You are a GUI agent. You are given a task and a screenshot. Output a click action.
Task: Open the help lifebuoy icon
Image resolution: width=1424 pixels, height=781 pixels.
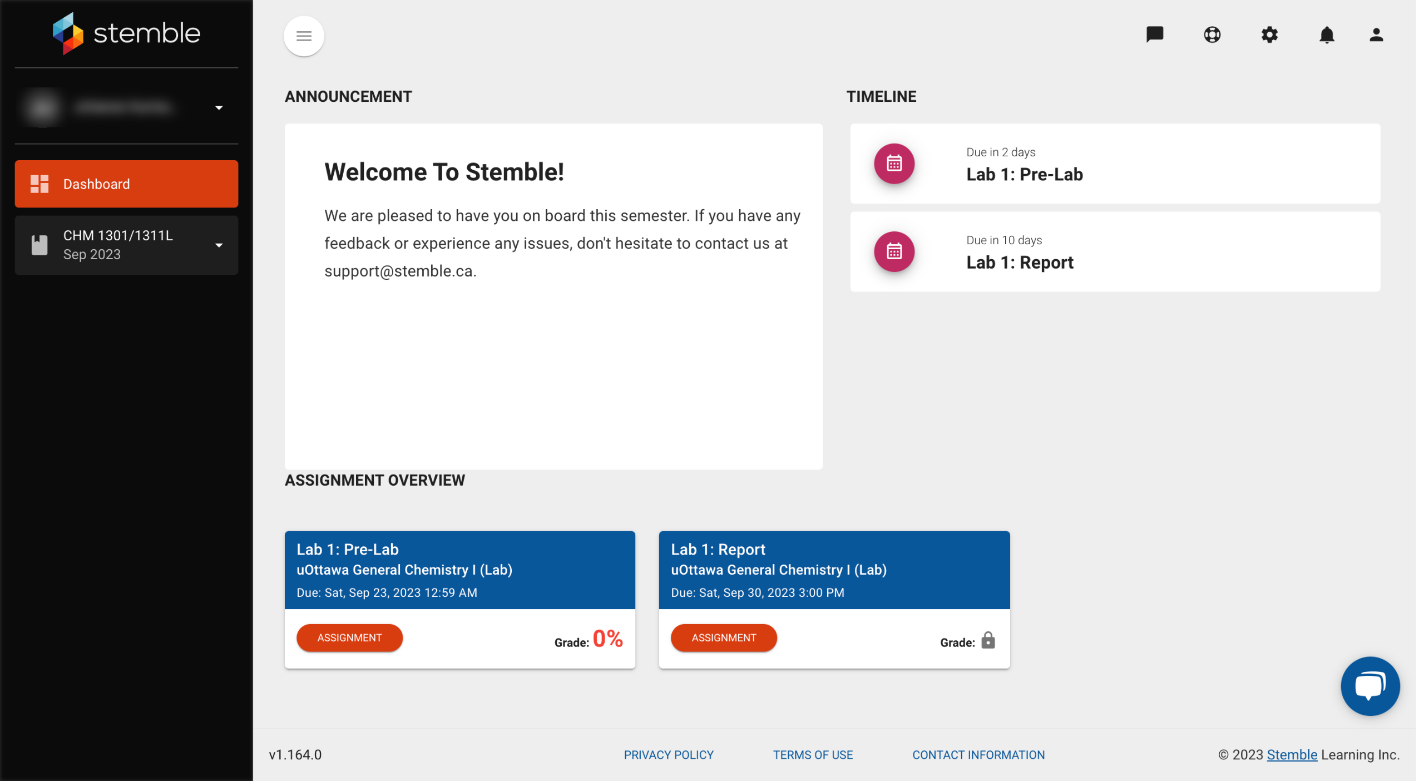(x=1212, y=35)
